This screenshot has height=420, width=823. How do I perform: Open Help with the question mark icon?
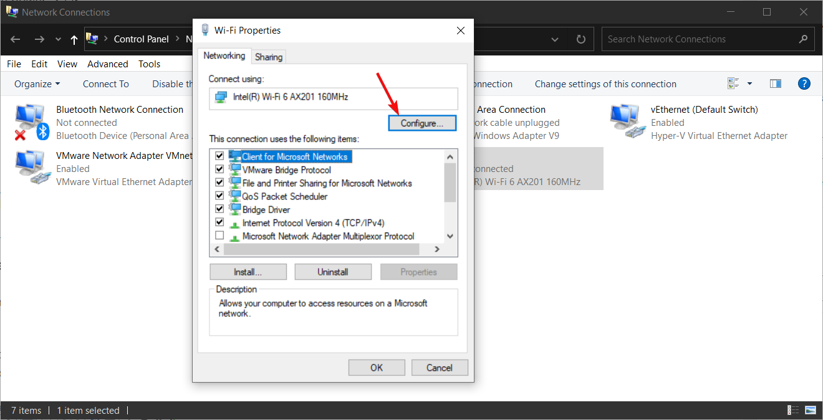click(804, 84)
